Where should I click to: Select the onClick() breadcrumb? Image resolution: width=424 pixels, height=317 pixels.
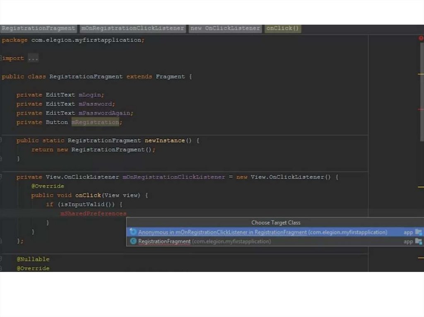[x=282, y=29]
